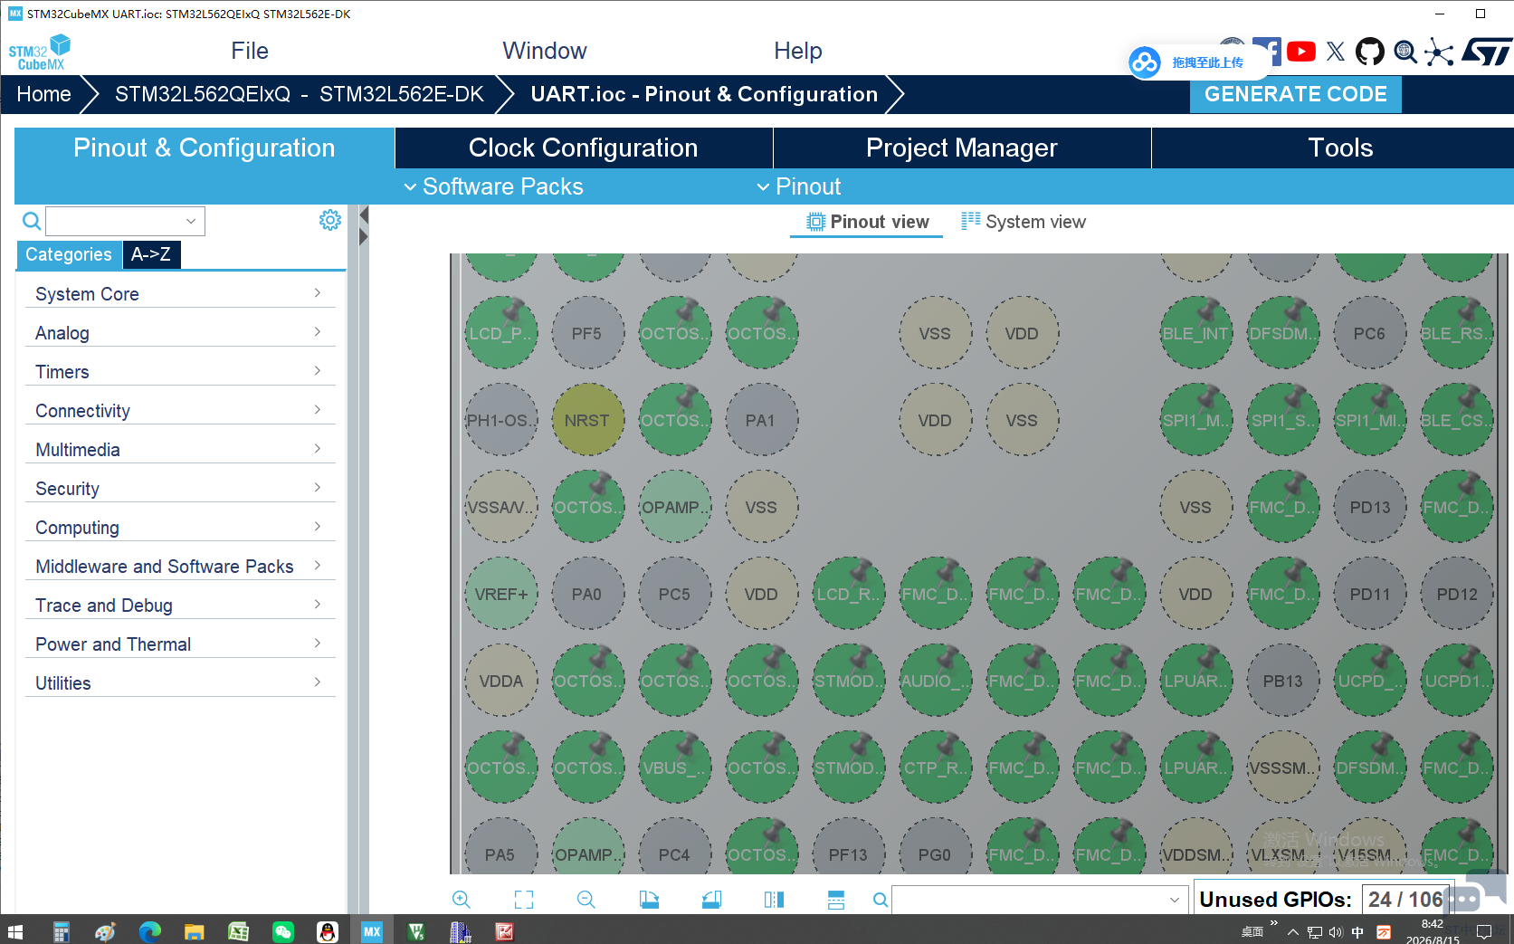Expand the Timers category
This screenshot has width=1514, height=944.
pos(180,372)
